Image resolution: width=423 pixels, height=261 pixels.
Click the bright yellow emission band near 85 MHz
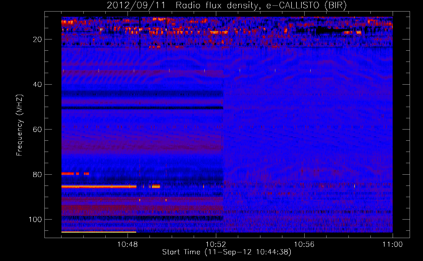point(99,187)
